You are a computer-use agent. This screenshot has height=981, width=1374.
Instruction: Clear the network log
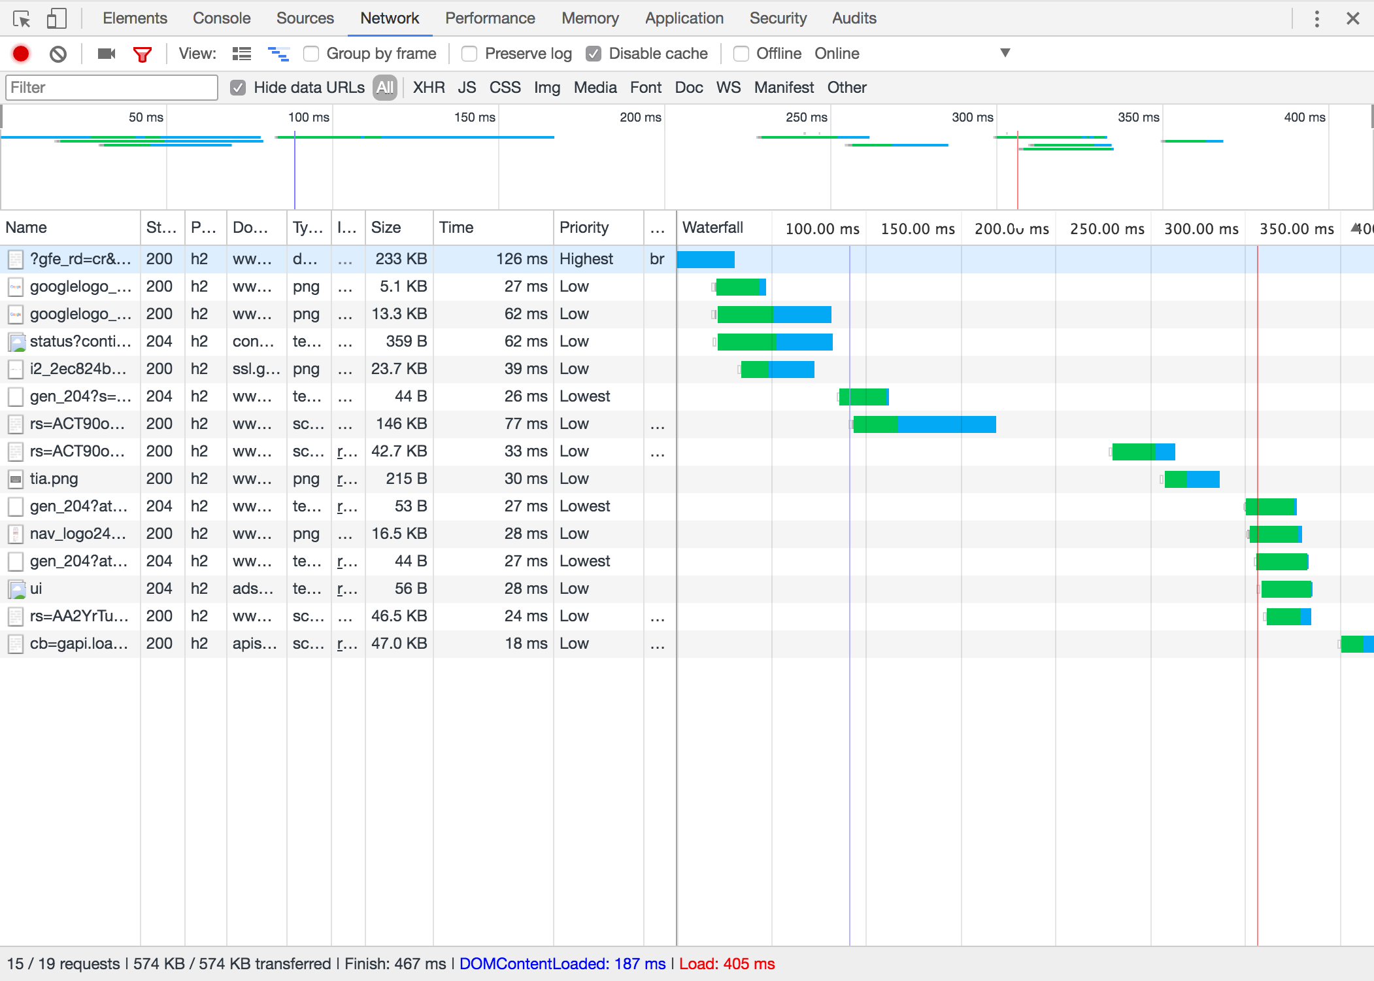pyautogui.click(x=58, y=54)
